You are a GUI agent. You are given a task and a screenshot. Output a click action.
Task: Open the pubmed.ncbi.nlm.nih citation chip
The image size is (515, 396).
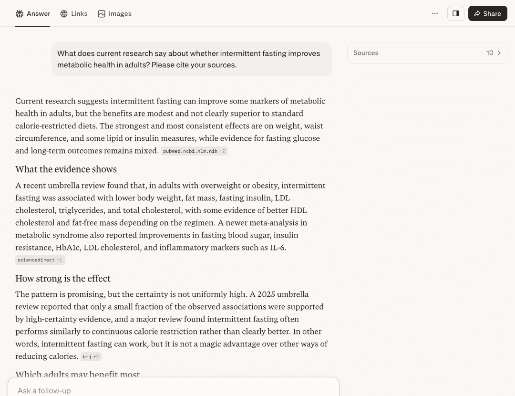coord(194,151)
